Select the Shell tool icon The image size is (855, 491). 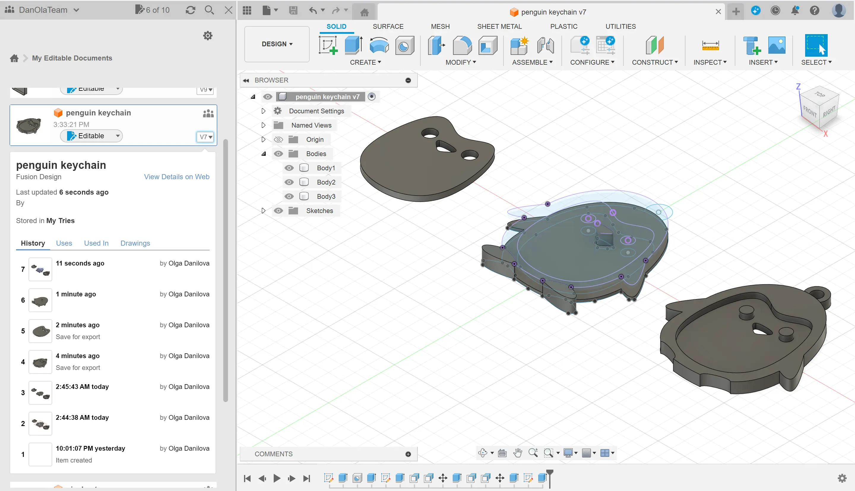(x=487, y=45)
